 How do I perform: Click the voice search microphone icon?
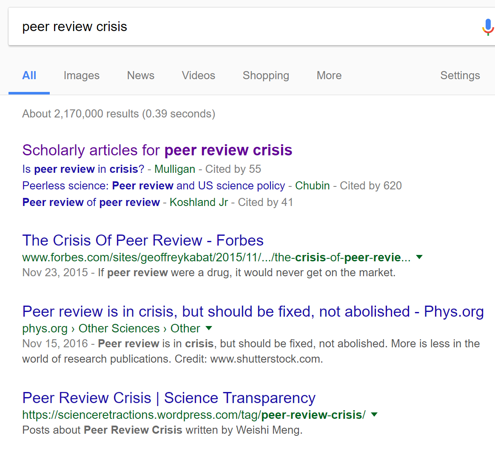click(x=487, y=27)
